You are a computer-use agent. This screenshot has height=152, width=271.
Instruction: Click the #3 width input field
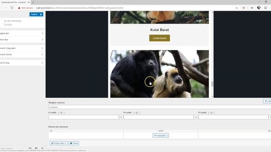233,117
